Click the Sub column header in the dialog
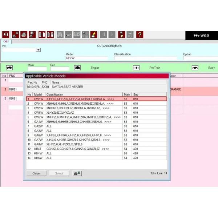 click(x=149, y=94)
